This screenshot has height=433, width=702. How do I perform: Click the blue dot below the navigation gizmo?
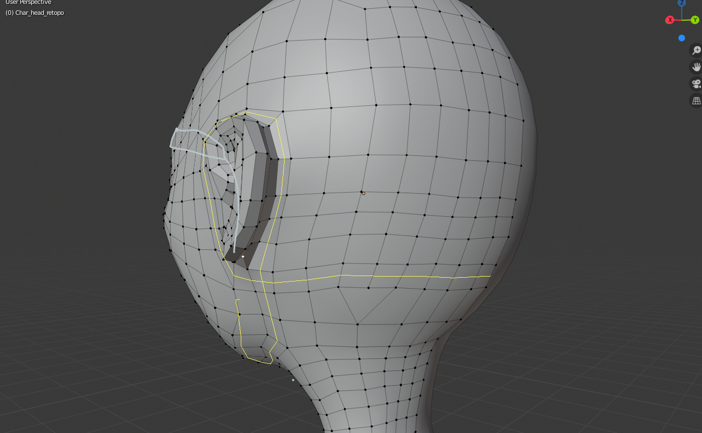682,37
